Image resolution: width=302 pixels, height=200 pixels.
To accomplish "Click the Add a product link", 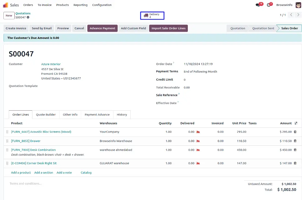I will 21,173.
